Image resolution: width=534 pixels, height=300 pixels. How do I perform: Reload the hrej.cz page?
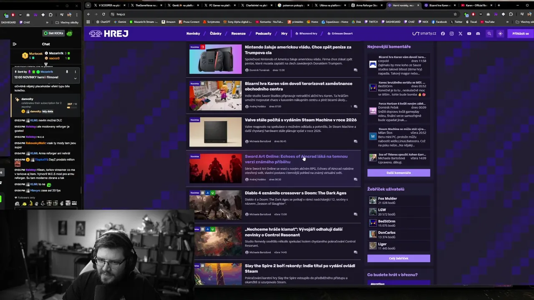coord(103,14)
